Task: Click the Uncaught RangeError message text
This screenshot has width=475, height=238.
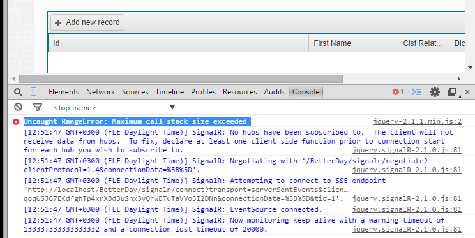Action: 135,121
